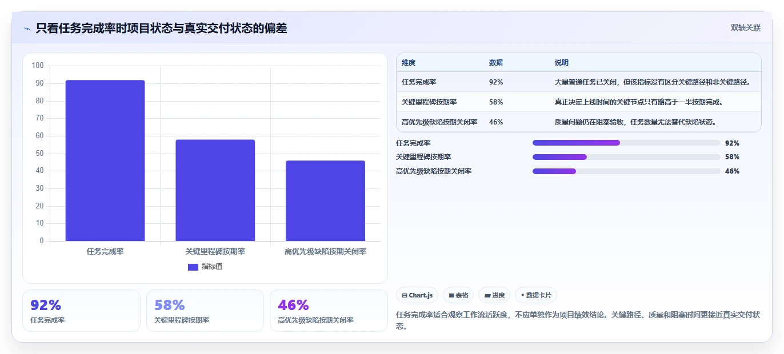This screenshot has width=784, height=354.
Task: Click the 100 y-axis tick label
Action: click(x=38, y=66)
